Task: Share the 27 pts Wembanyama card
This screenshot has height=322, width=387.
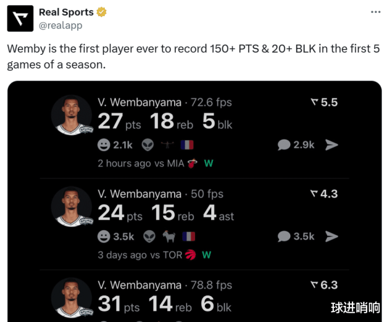Action: point(332,145)
